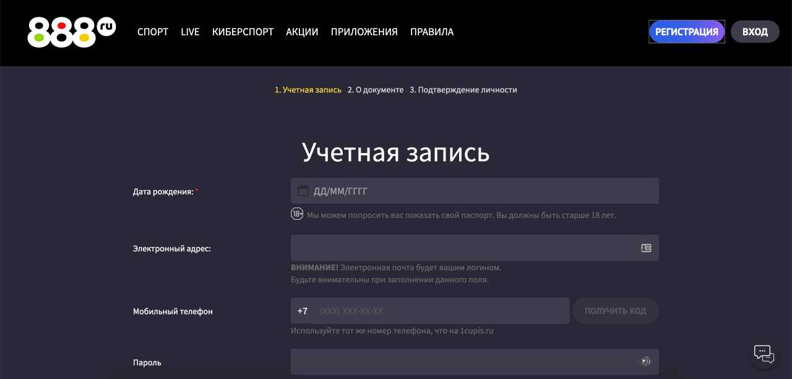The width and height of the screenshot is (792, 379).
Task: Click ПОЛУЧИТЬ КОД button
Action: pos(616,311)
